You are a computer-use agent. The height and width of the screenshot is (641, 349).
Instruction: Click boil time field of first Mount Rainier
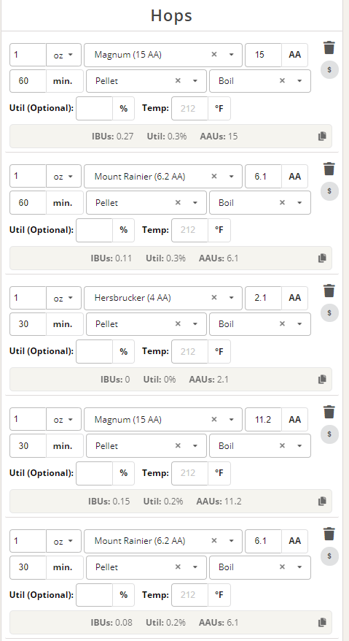28,203
